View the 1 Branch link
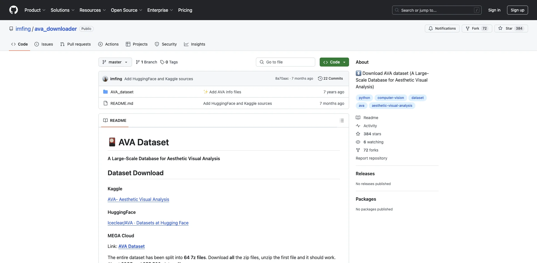The height and width of the screenshot is (263, 537). 147,62
